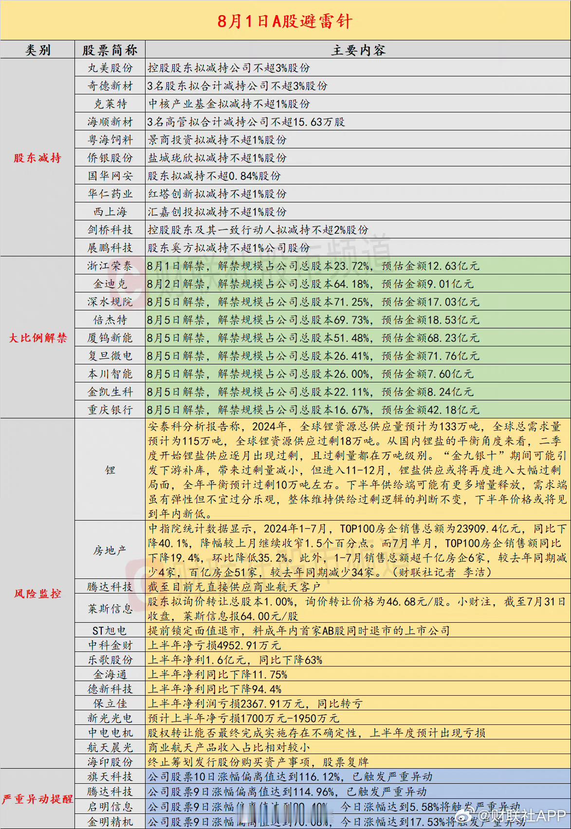571x829 pixels.
Task: Click '控股股东拟减持公司不超3%股份' content
Action: [x=229, y=68]
